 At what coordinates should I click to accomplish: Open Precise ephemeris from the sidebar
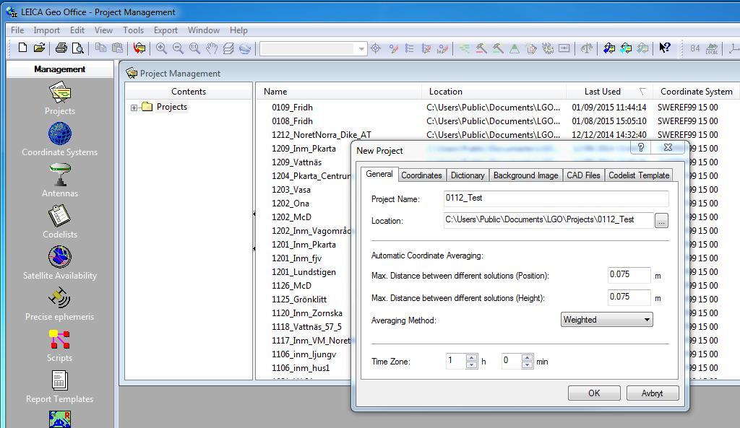(60, 304)
